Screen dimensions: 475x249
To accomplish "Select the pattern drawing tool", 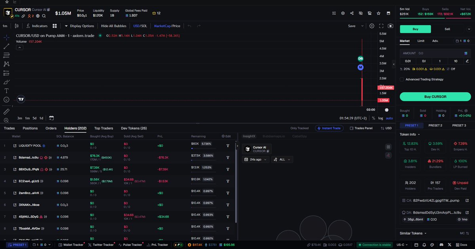I will tap(6, 64).
